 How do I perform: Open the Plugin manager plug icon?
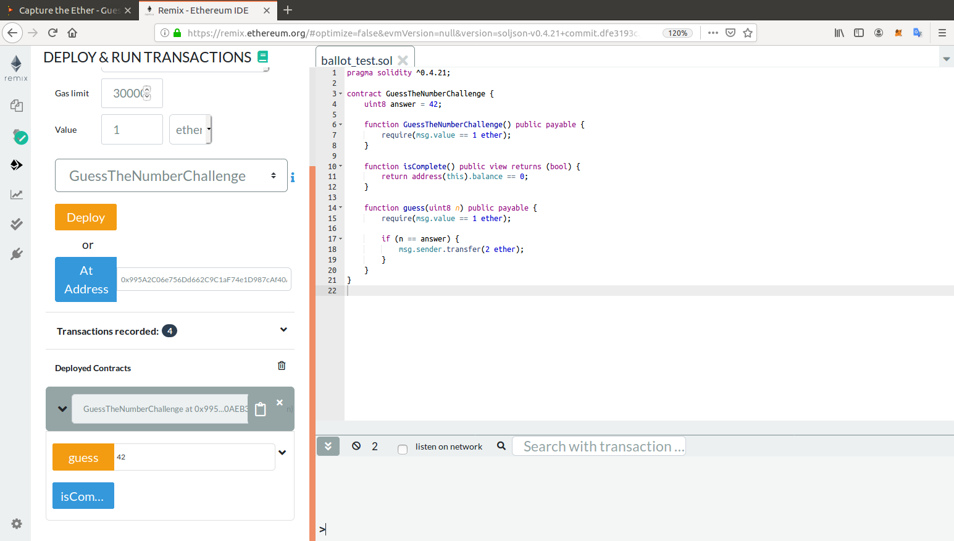17,254
